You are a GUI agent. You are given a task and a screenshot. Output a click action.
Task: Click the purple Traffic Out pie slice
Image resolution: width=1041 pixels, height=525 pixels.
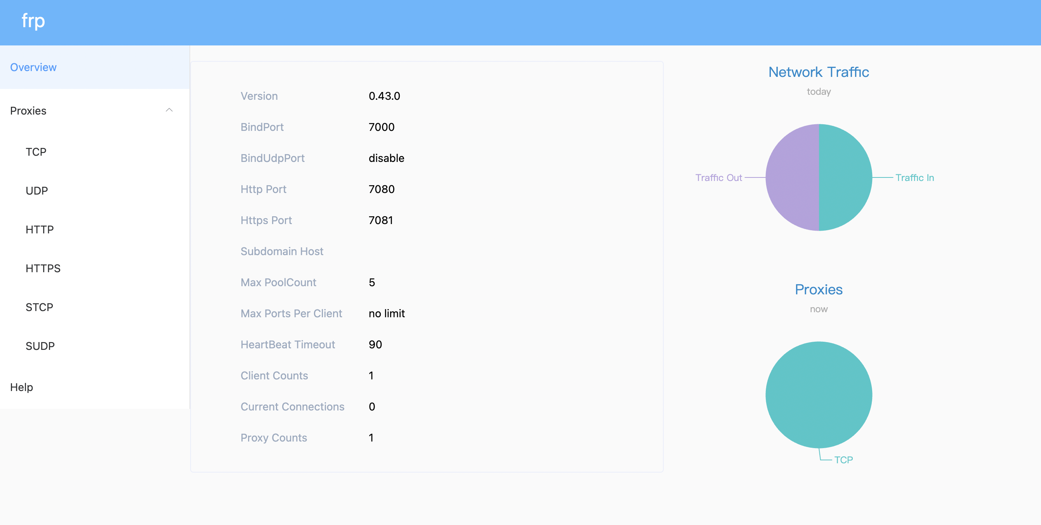(x=792, y=178)
